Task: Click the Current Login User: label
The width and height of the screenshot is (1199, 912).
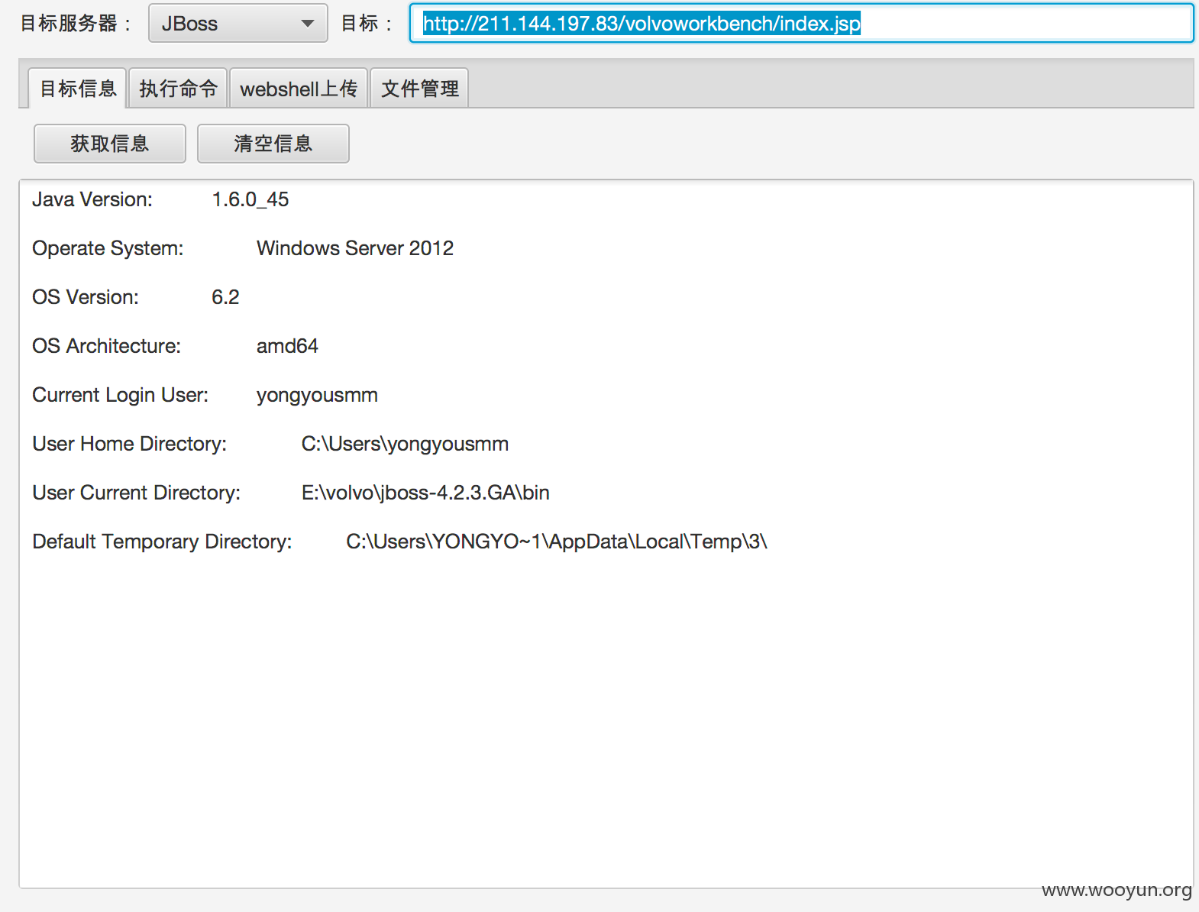Action: [120, 396]
